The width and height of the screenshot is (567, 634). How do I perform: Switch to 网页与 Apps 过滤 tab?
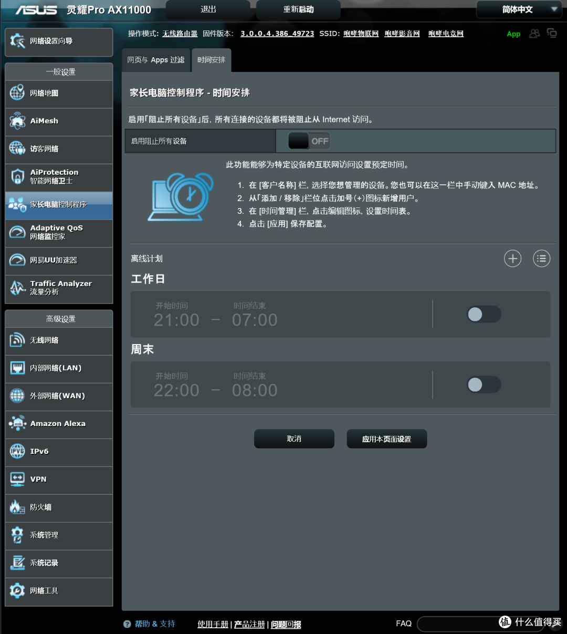click(x=156, y=60)
